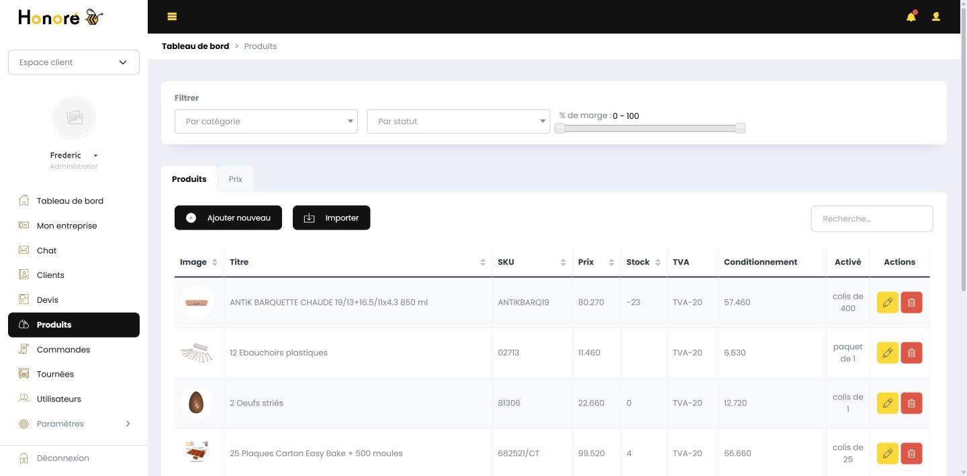Click the right handle of the marge slider

pos(740,128)
